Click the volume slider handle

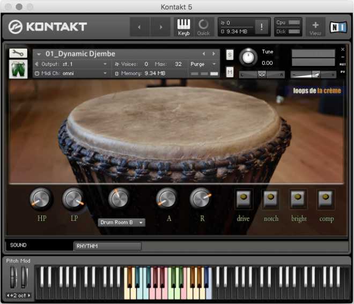click(316, 75)
